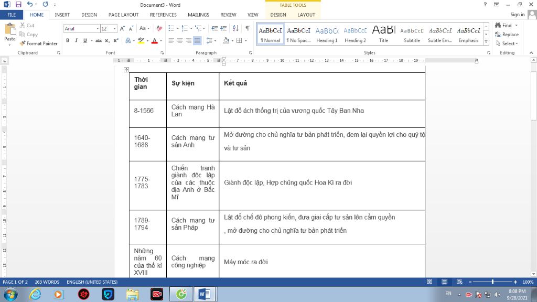Decrease font size with Shrink Font
Viewport: 537px width, 302px height.
coord(131,28)
